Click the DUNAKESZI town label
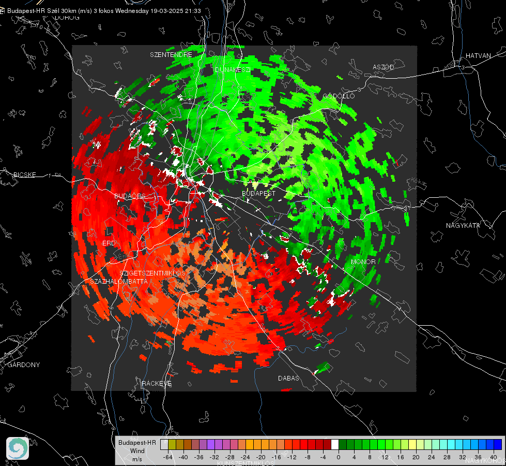This screenshot has width=506, height=466. coord(233,69)
